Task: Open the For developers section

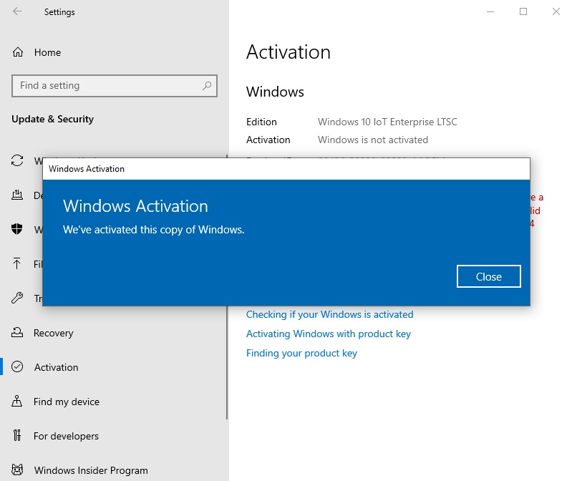Action: (66, 436)
